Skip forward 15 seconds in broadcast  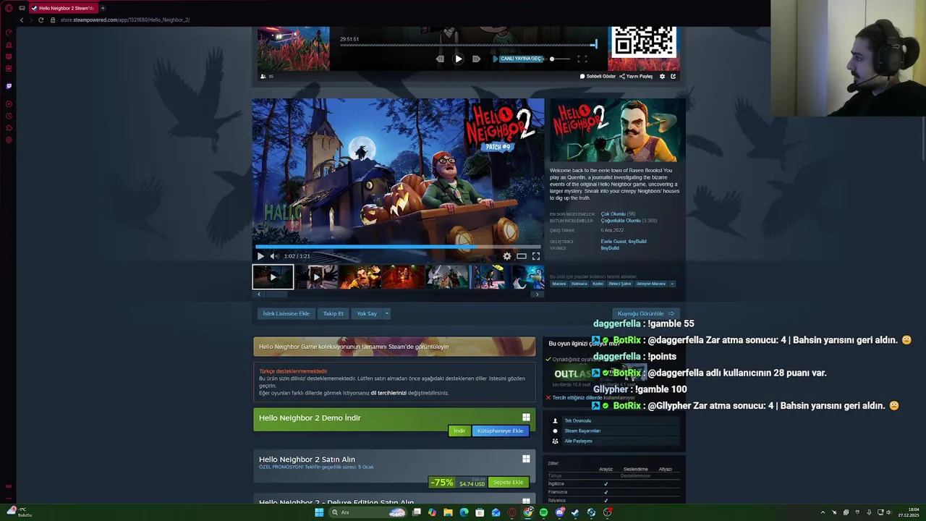click(476, 59)
